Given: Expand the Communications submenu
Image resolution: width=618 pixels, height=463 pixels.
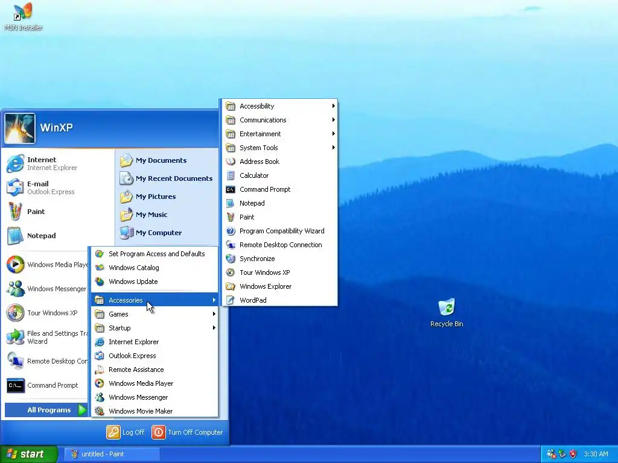Looking at the screenshot, I should coord(279,120).
